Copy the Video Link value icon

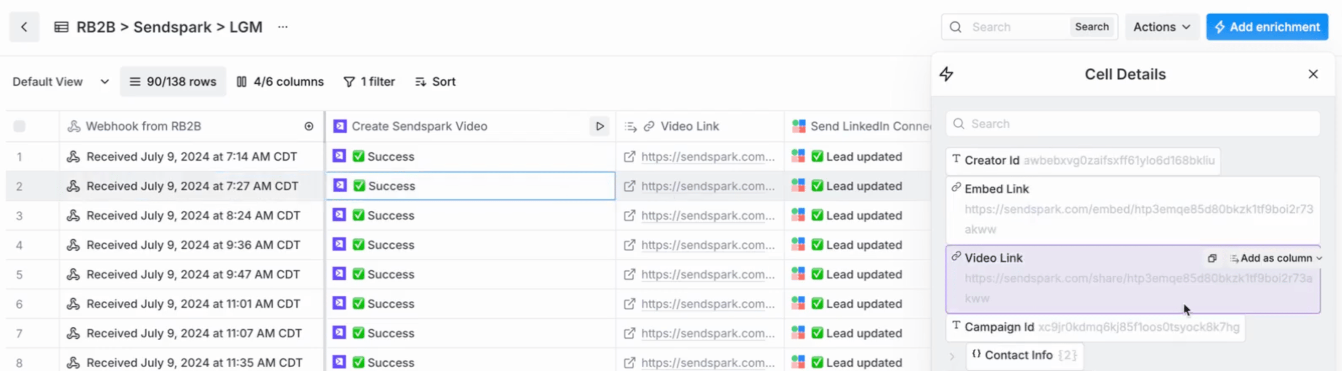(1212, 258)
